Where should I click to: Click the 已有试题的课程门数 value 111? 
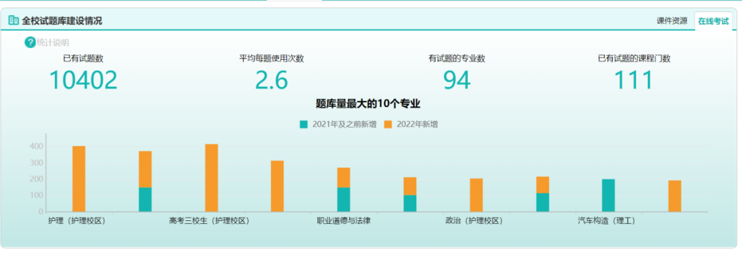click(x=634, y=80)
